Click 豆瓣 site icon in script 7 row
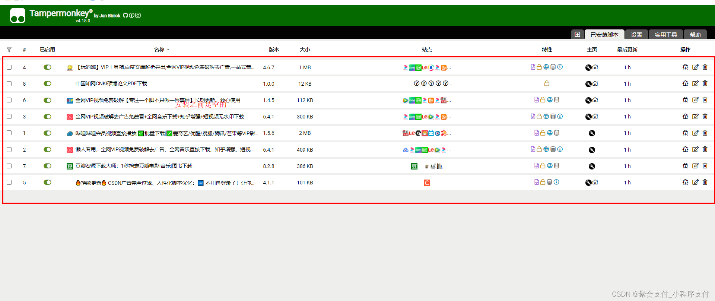 pyautogui.click(x=414, y=167)
